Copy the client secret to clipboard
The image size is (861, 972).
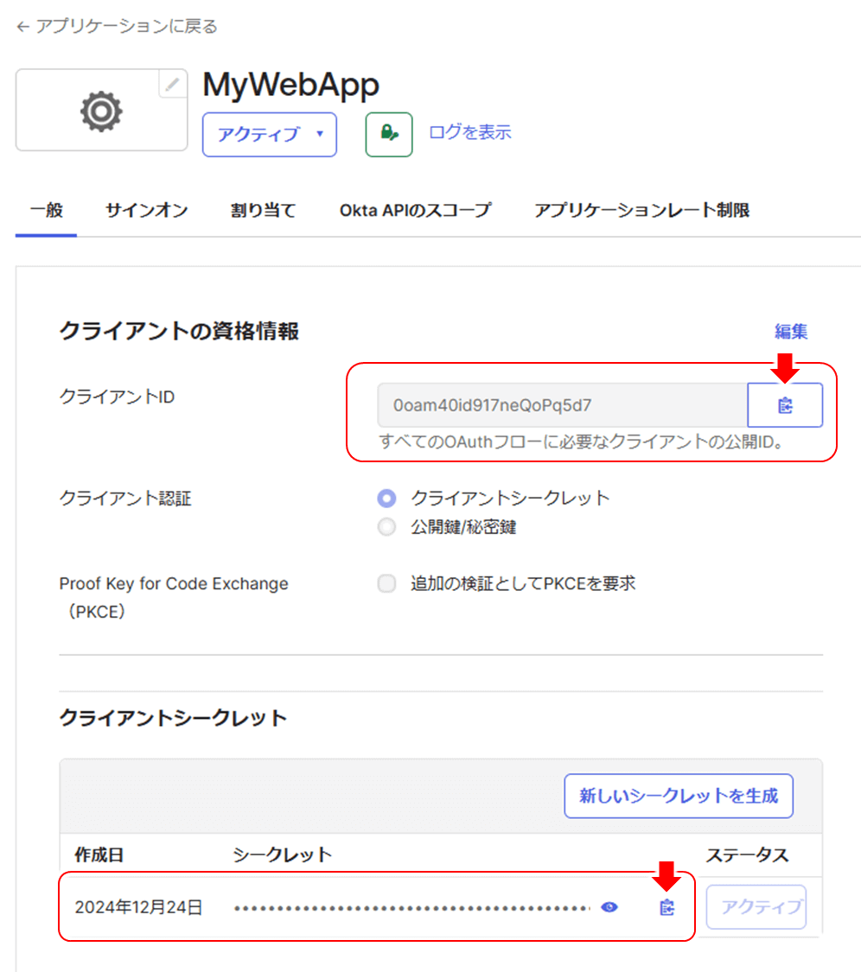(x=666, y=907)
